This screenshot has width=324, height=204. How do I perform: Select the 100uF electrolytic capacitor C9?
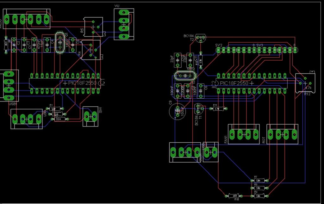pyautogui.click(x=178, y=112)
